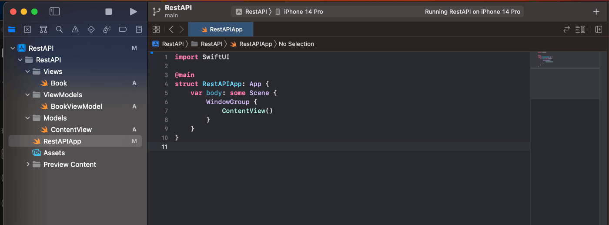This screenshot has width=609, height=225.
Task: Click the RestAPI title in toolbar
Action: pos(178,8)
